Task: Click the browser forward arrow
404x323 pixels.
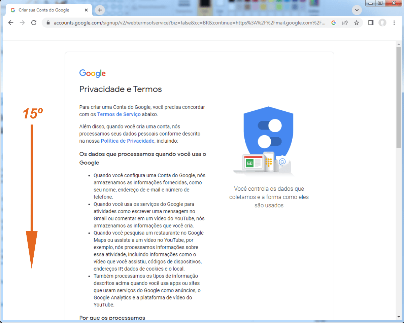Action: [22, 23]
